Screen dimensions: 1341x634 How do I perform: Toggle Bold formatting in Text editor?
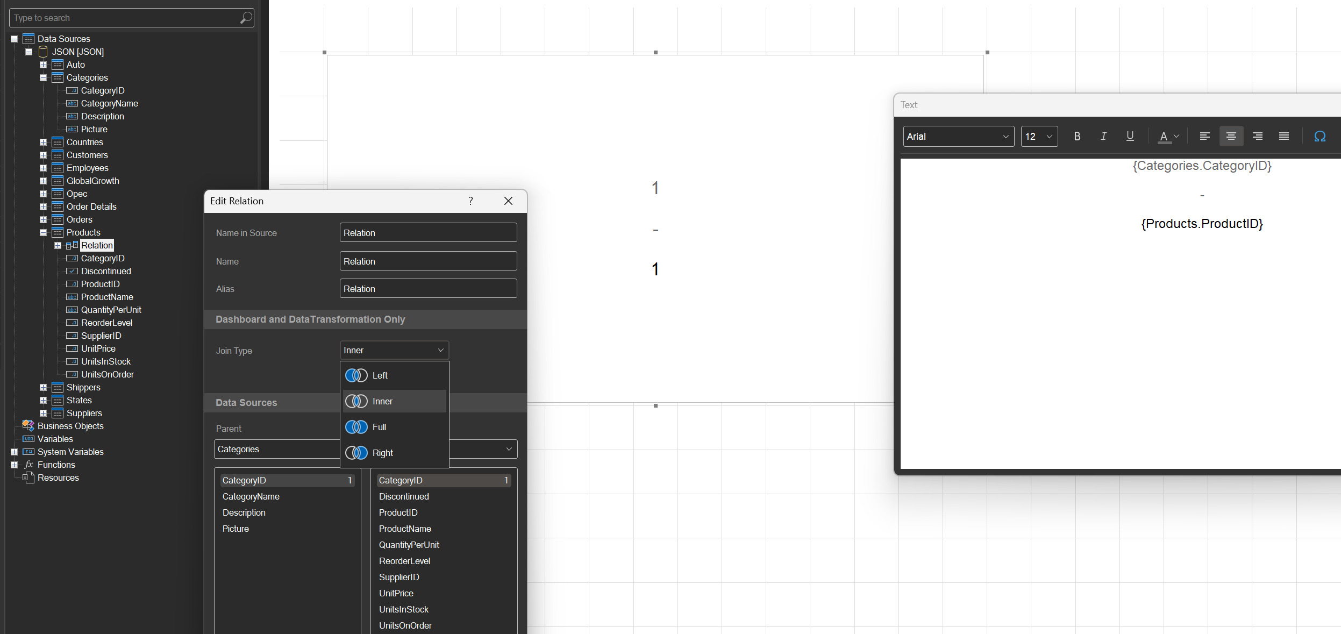point(1077,136)
